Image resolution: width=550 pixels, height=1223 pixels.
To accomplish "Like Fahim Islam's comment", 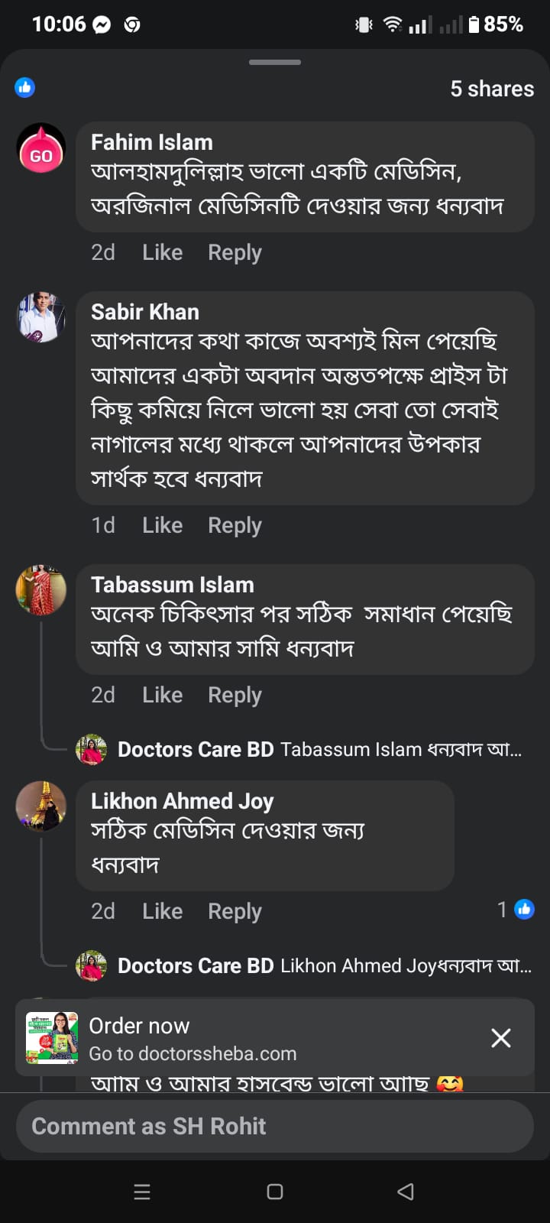I will [162, 252].
